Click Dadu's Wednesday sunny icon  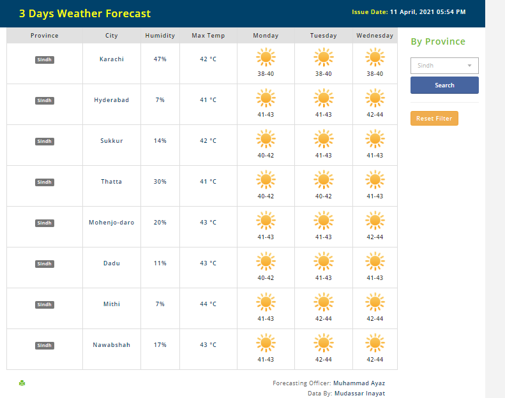375,262
